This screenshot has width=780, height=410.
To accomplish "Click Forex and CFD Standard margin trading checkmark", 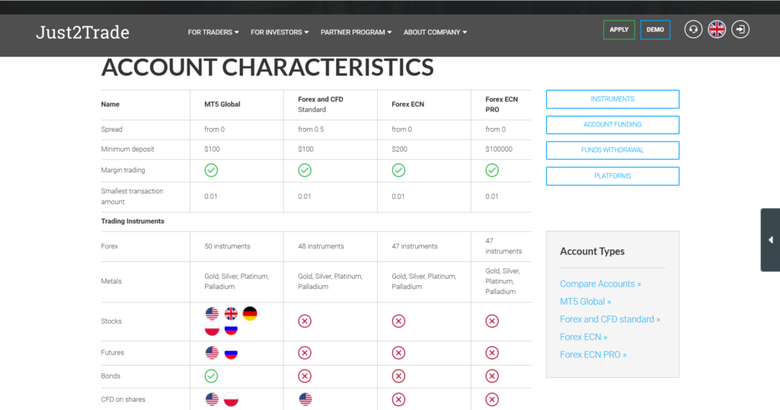I will pyautogui.click(x=305, y=170).
